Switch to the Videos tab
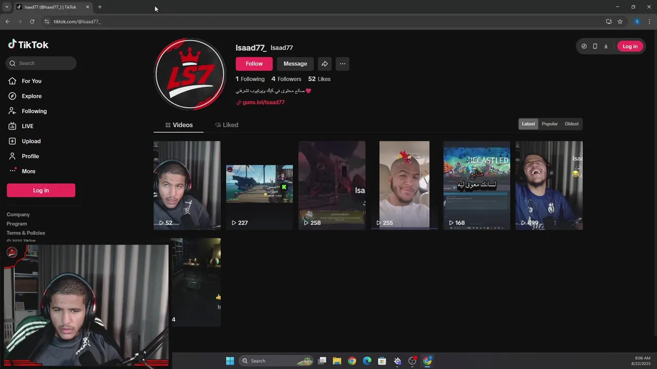Viewport: 657px width, 369px height. click(x=179, y=125)
